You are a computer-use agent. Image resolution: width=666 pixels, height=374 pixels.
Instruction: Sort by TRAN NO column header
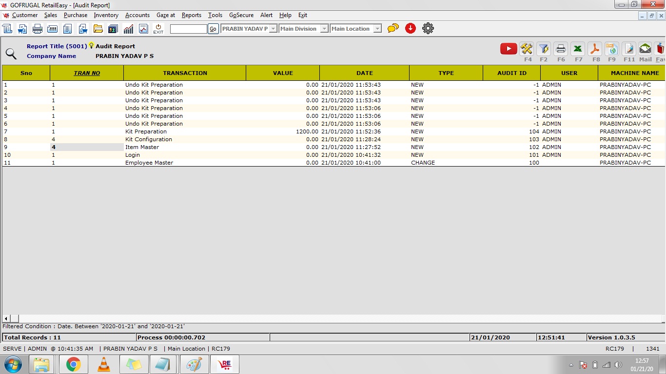pos(87,73)
